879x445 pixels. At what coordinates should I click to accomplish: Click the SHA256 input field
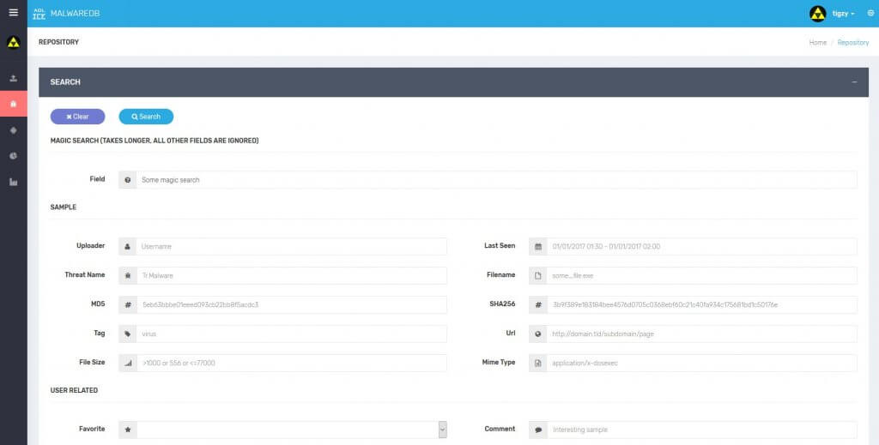coord(701,305)
